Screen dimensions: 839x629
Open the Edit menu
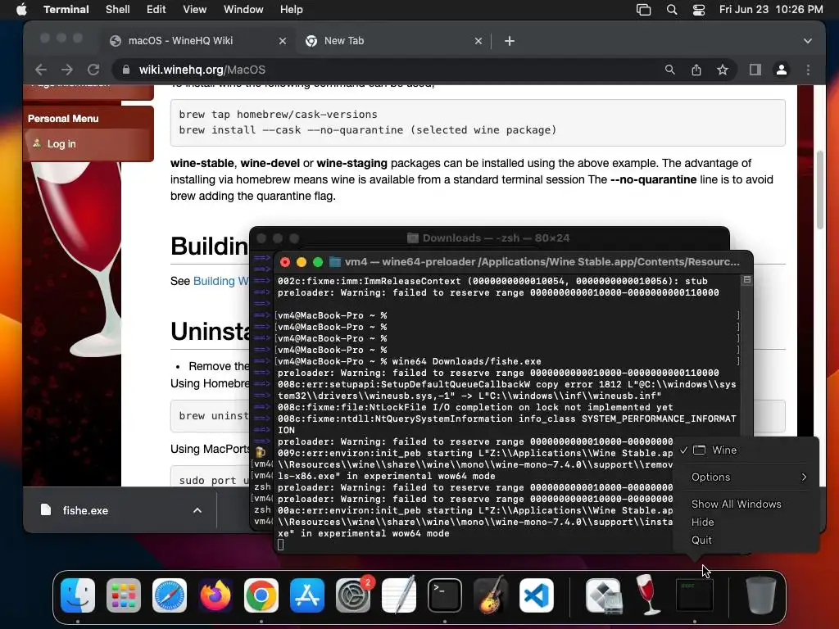click(x=156, y=10)
